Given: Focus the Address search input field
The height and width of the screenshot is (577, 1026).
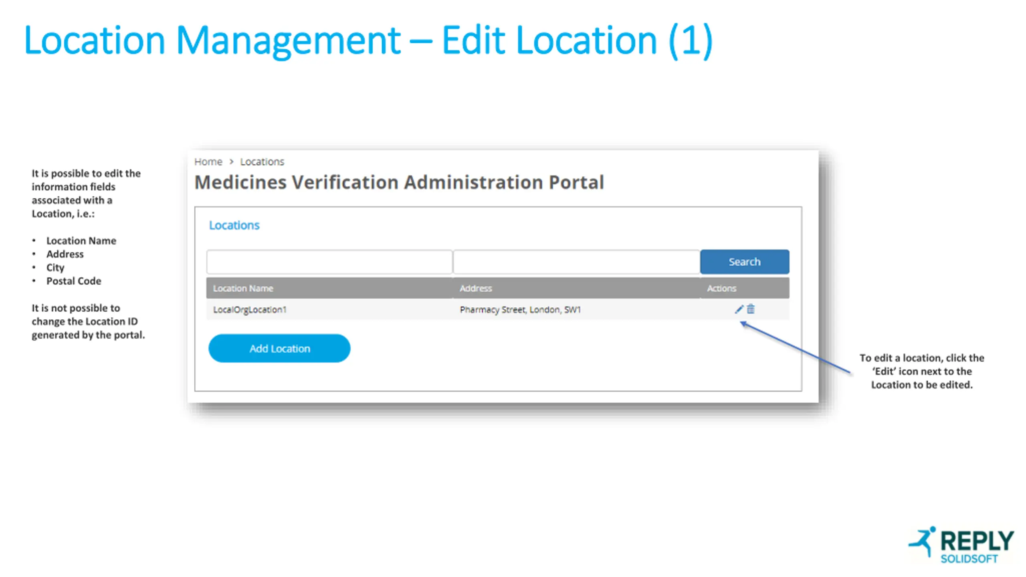Looking at the screenshot, I should click(576, 262).
